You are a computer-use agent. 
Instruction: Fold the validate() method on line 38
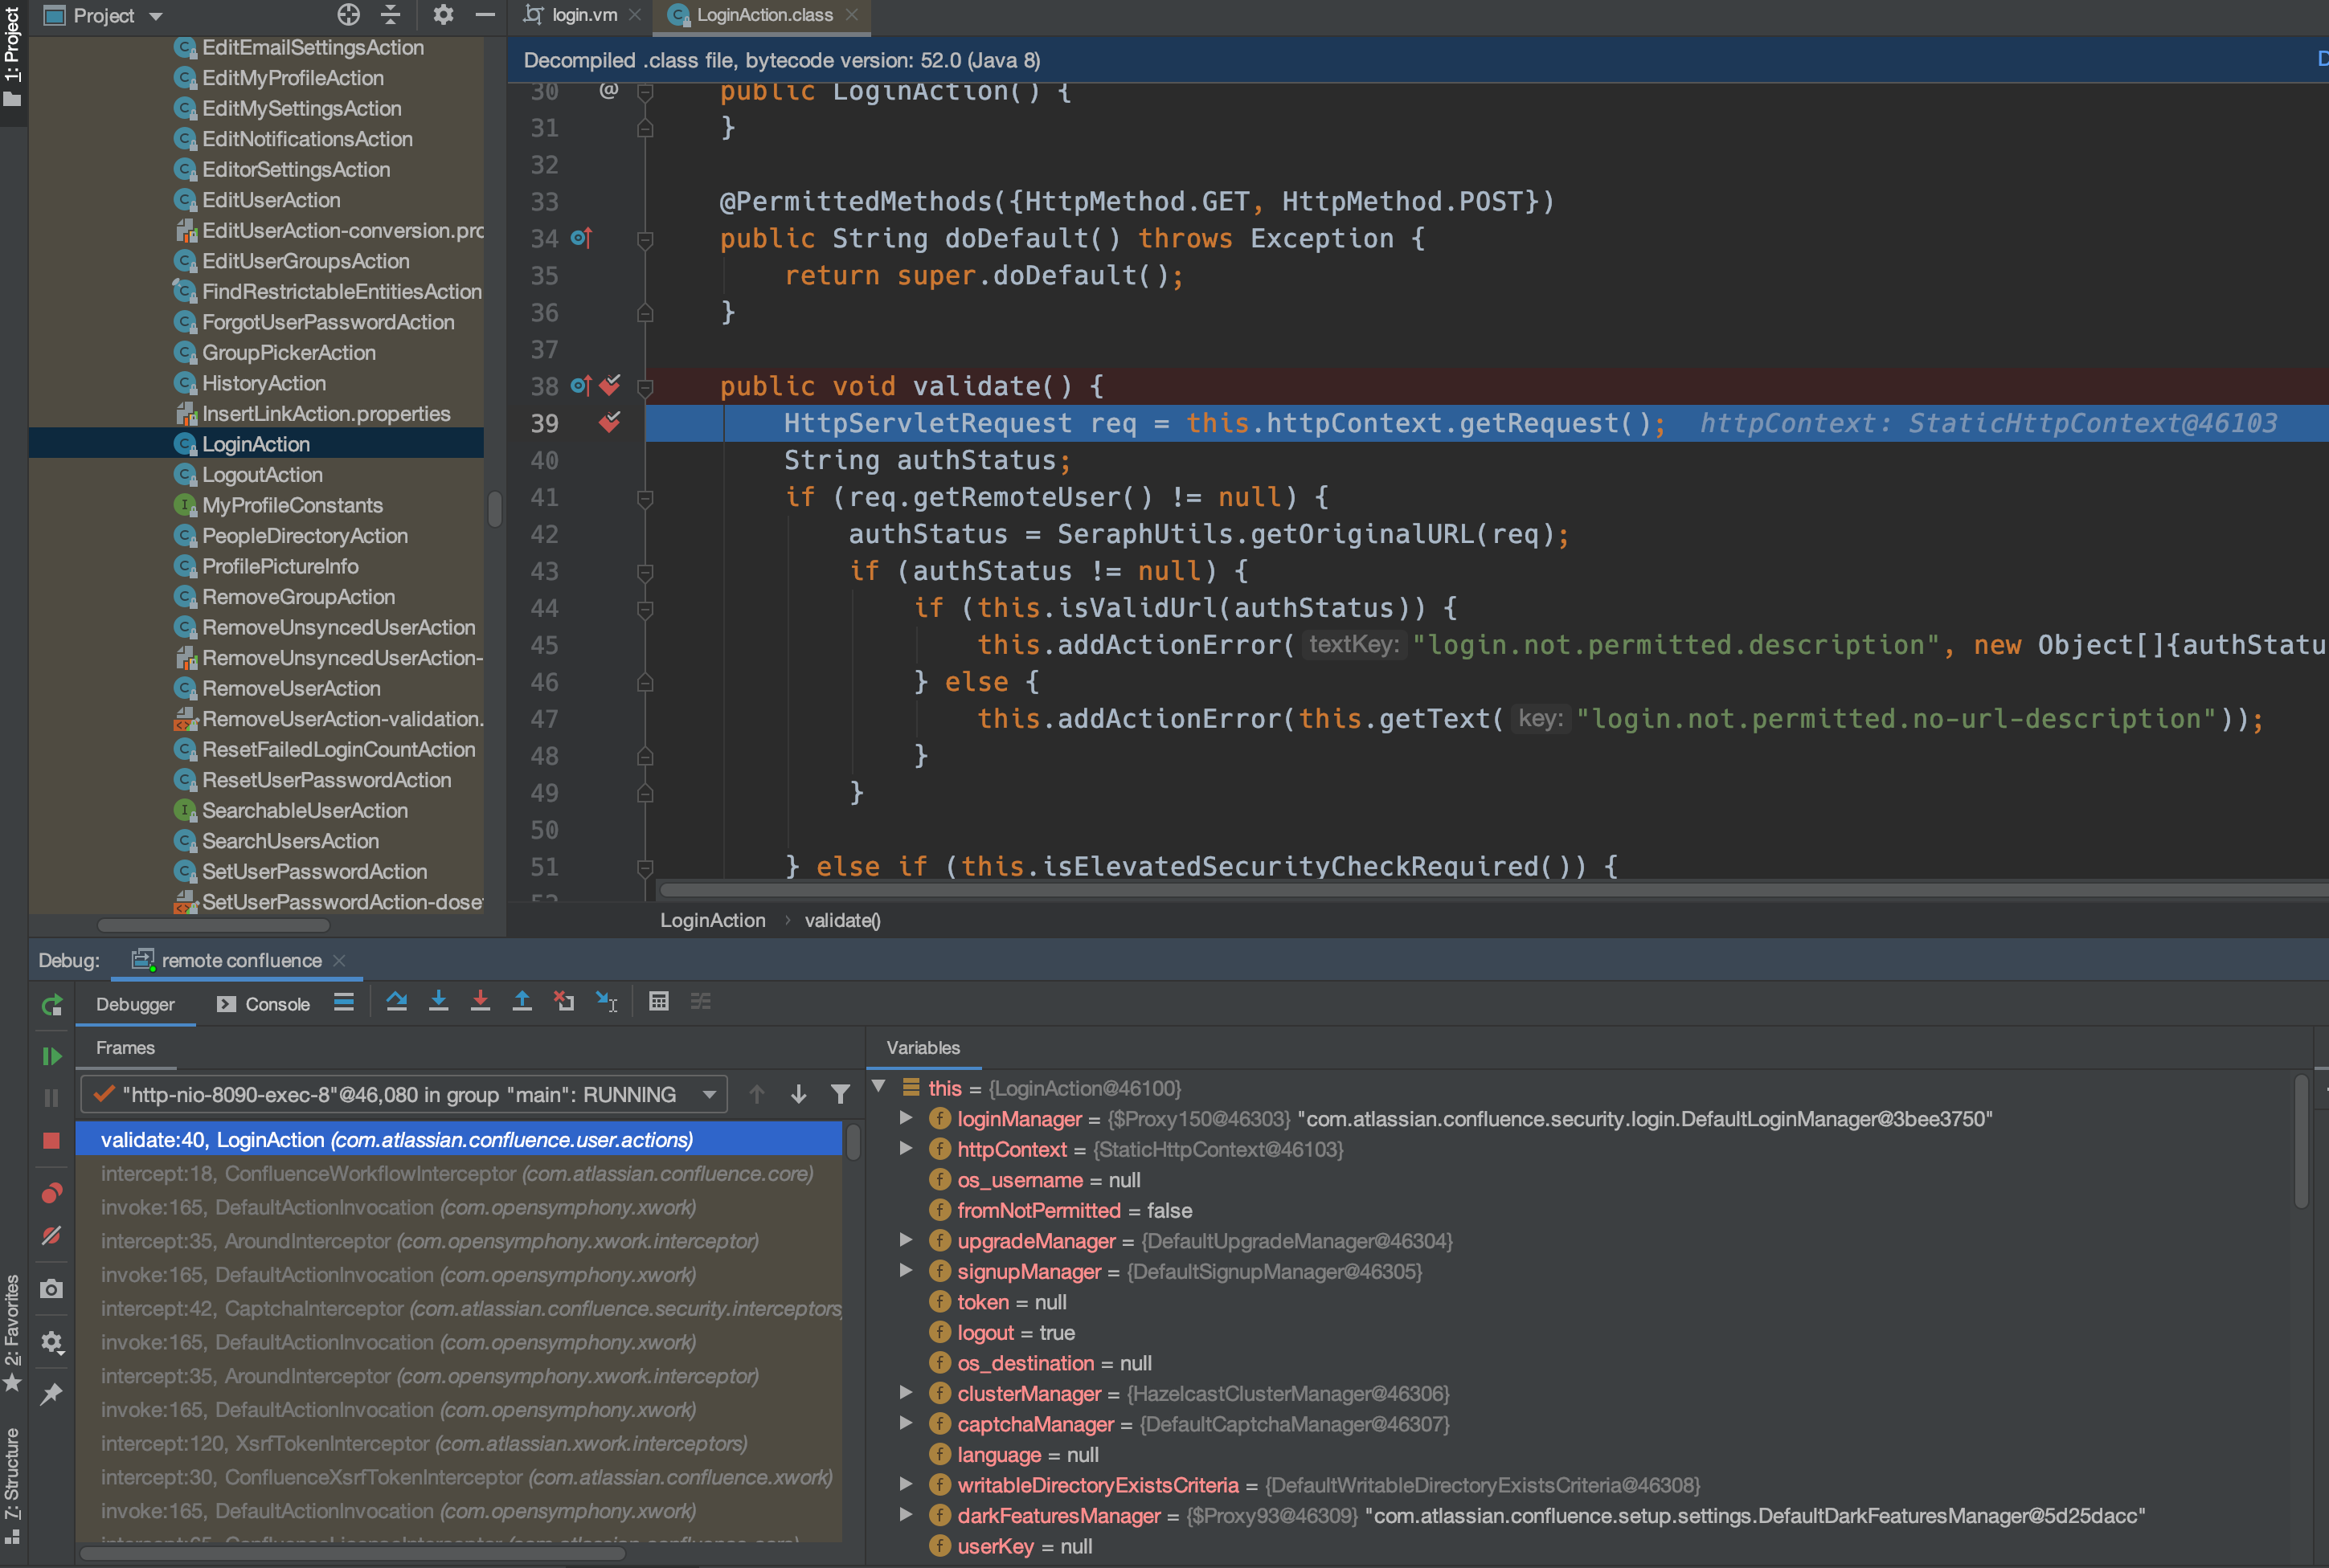(x=645, y=387)
